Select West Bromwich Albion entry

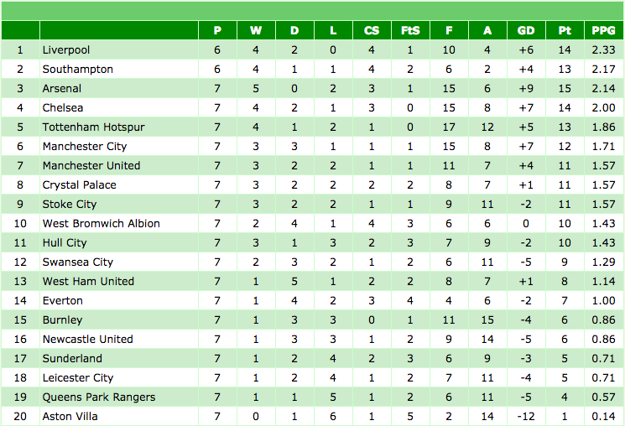(101, 224)
